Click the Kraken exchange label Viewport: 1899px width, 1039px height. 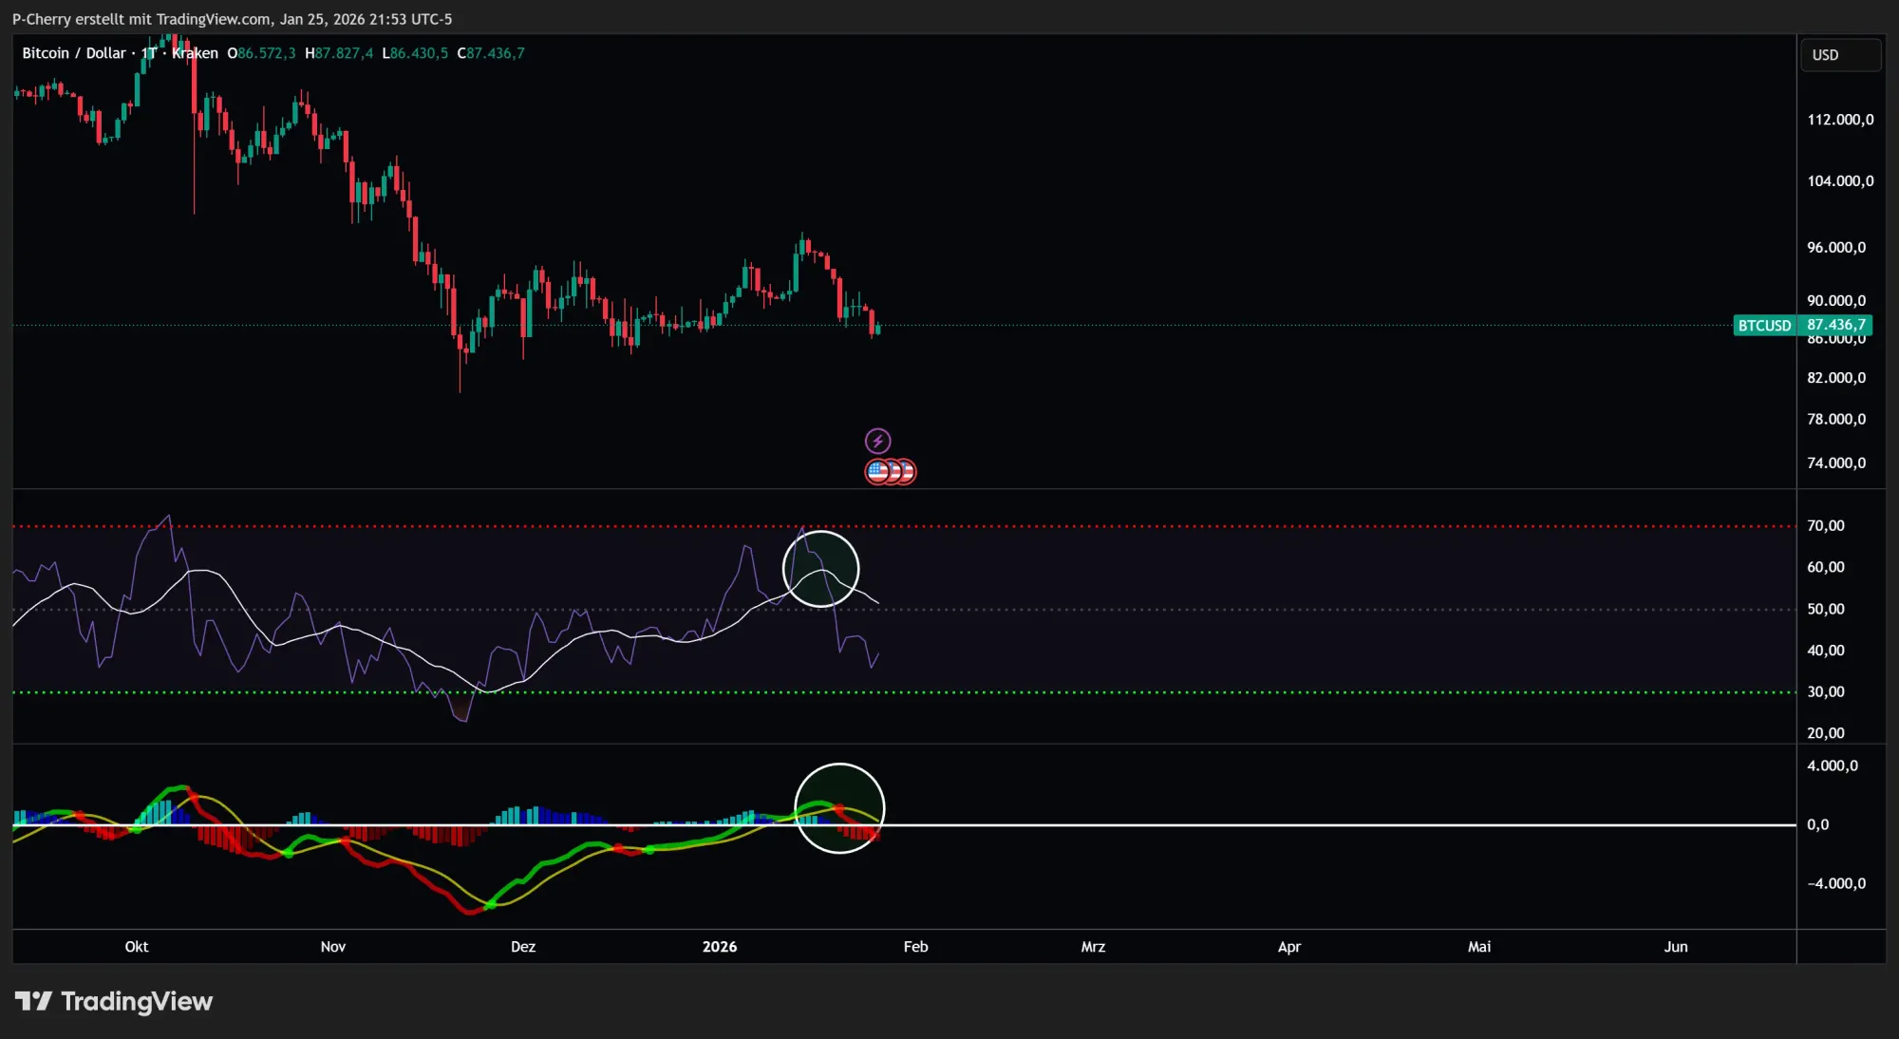tap(194, 53)
